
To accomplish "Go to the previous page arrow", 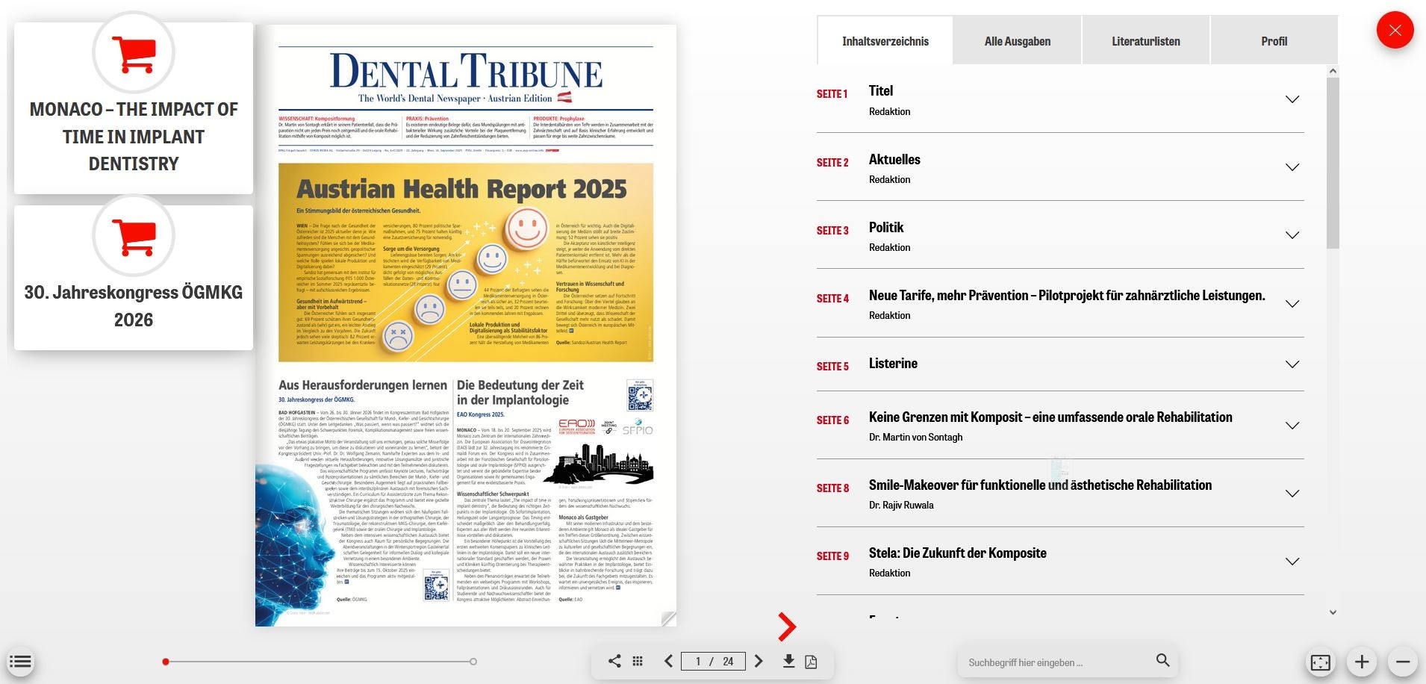I will [668, 661].
